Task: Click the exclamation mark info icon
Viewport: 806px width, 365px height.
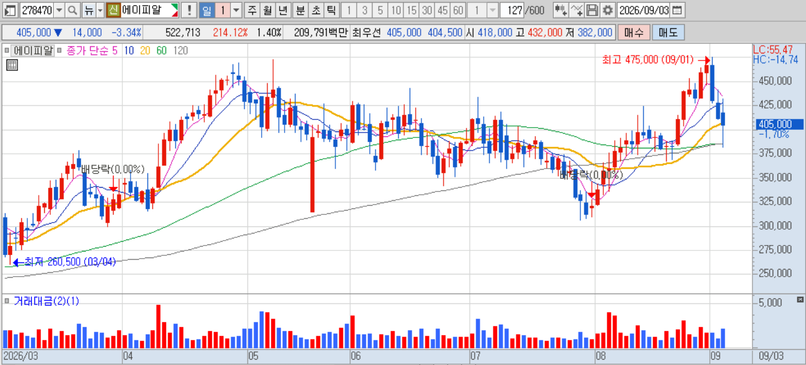Action: (x=189, y=10)
